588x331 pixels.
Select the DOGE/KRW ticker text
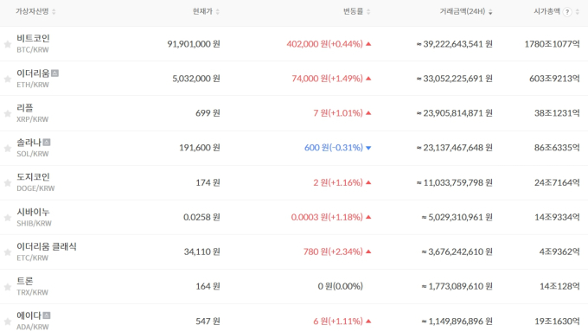(35, 188)
